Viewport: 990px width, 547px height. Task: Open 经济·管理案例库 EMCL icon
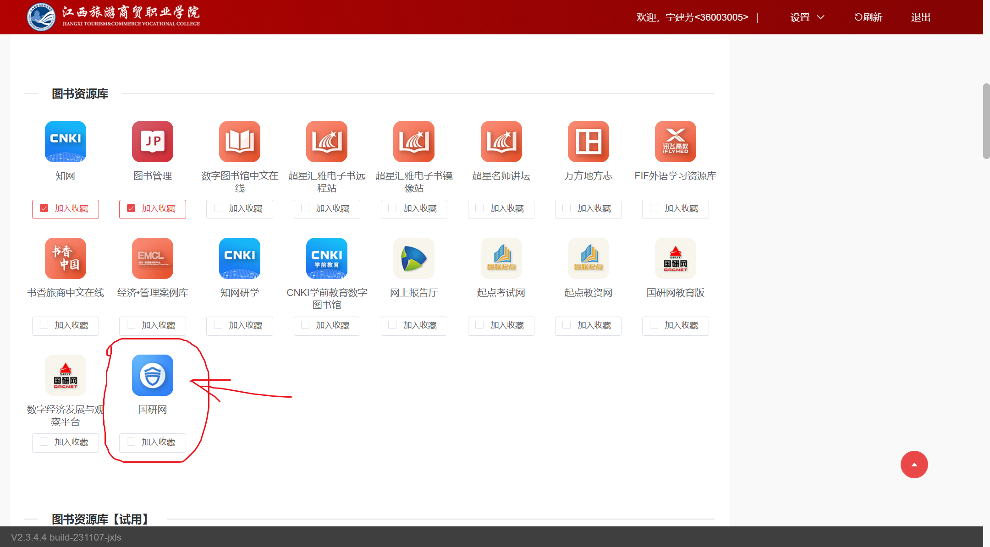coord(153,258)
